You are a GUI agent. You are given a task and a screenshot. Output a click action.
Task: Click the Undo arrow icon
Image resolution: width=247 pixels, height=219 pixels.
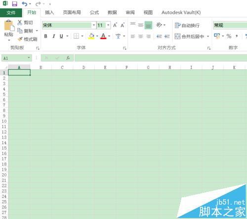(25, 3)
